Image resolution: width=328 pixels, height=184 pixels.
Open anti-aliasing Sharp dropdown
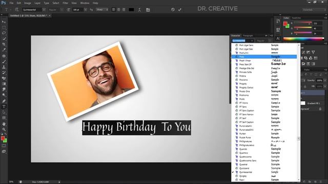coord(102,10)
